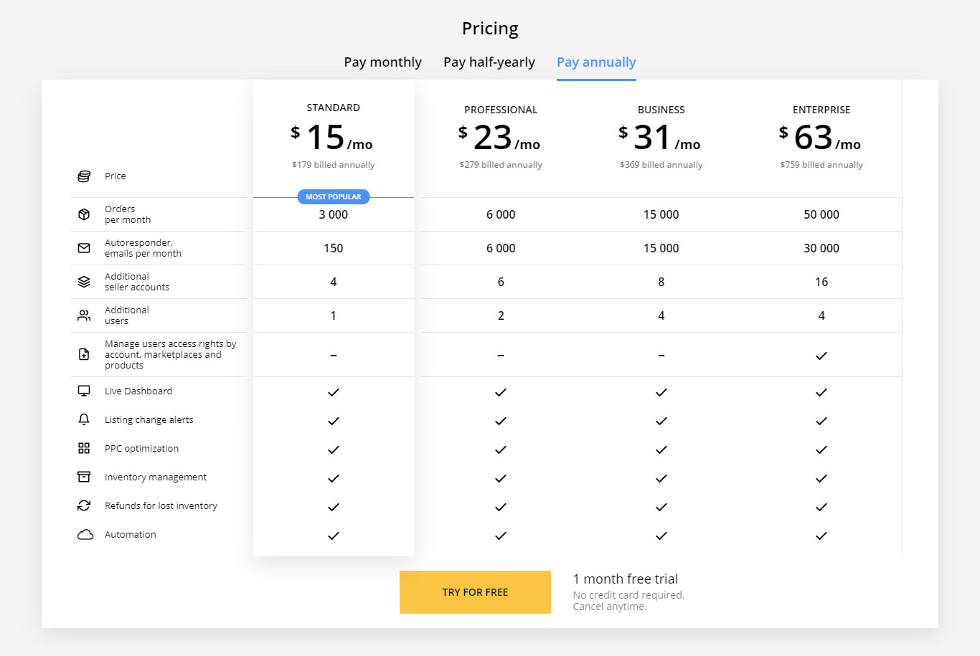Click the Automation cloud icon
This screenshot has height=656, width=980.
click(x=85, y=534)
